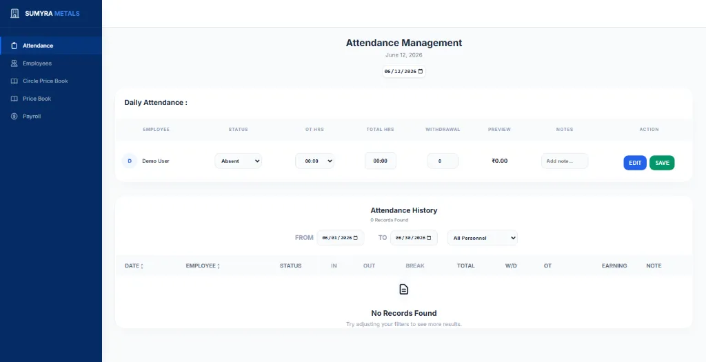Click the Price Book book icon in the sidebar

[x=14, y=99]
